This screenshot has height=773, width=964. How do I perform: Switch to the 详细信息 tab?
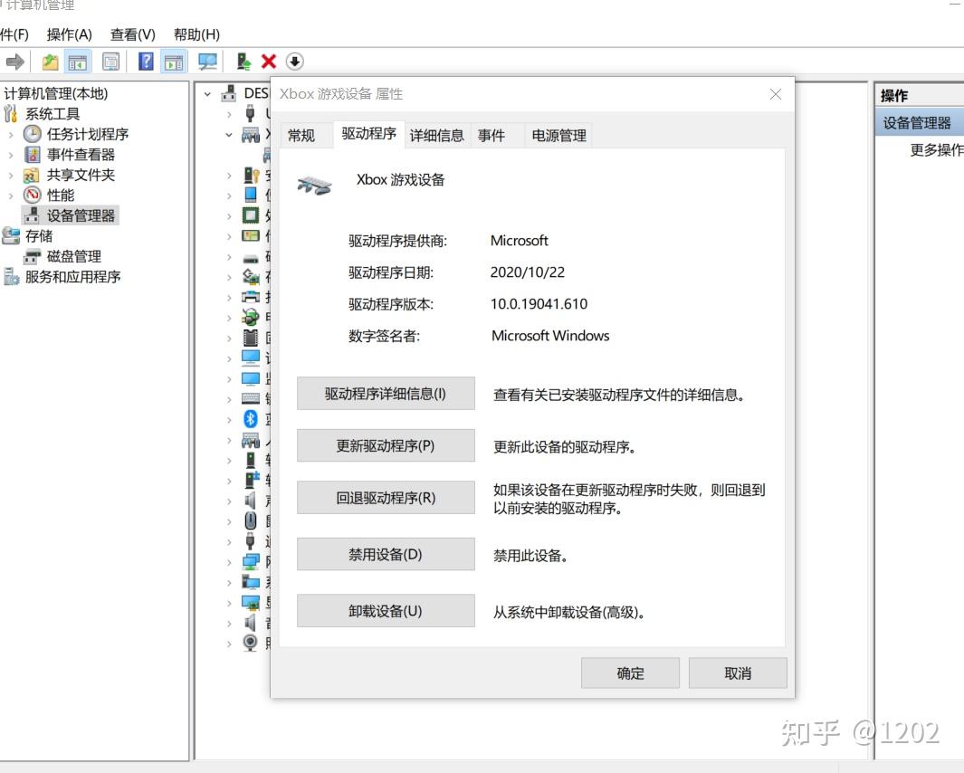tap(436, 135)
